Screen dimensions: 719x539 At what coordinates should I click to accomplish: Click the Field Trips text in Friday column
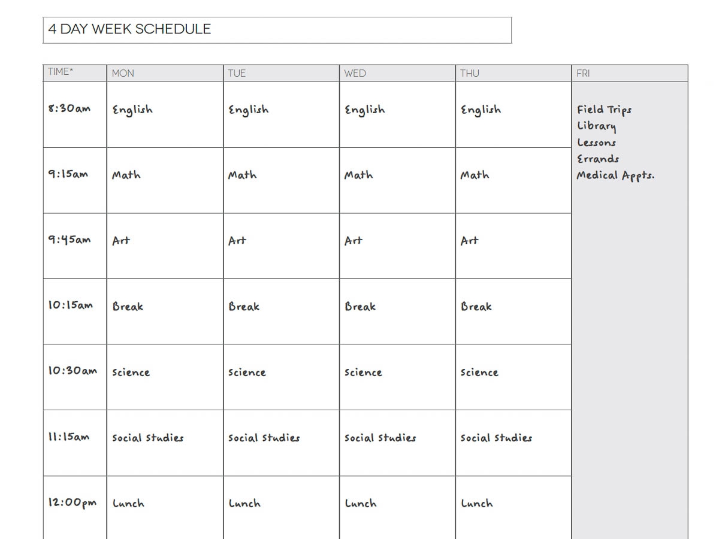point(604,110)
